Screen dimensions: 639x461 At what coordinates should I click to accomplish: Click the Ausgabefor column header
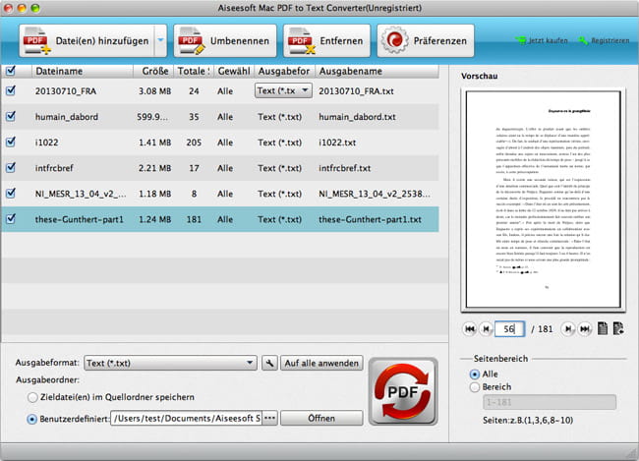pyautogui.click(x=284, y=71)
